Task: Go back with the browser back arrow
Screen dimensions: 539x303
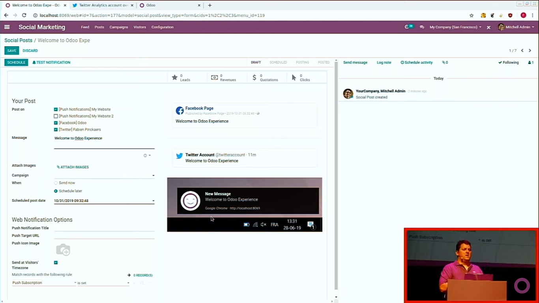Action: pyautogui.click(x=6, y=15)
